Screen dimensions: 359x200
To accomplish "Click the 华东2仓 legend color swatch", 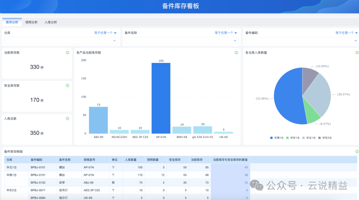I will click(x=319, y=138).
